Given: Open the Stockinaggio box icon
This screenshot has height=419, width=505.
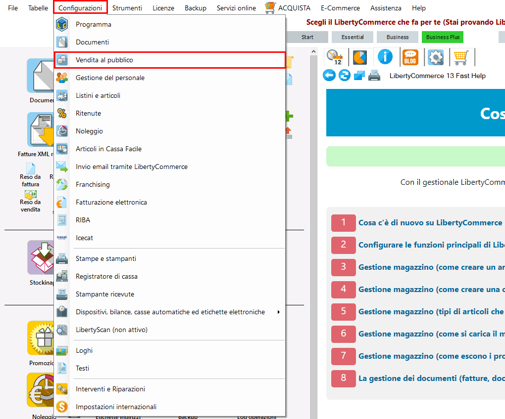Looking at the screenshot, I should point(41,258).
